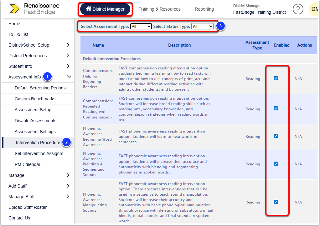The width and height of the screenshot is (320, 226).
Task: Open the To-Do List
Action: [x=18, y=34]
